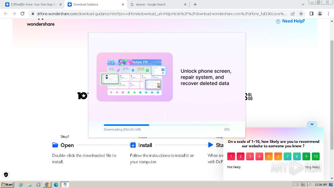This screenshot has height=188, width=334.
Task: Click the browser back arrow
Action: (x=6, y=14)
